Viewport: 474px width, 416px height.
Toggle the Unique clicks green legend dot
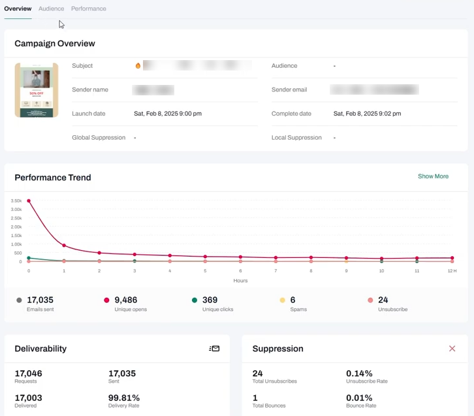pyautogui.click(x=195, y=300)
